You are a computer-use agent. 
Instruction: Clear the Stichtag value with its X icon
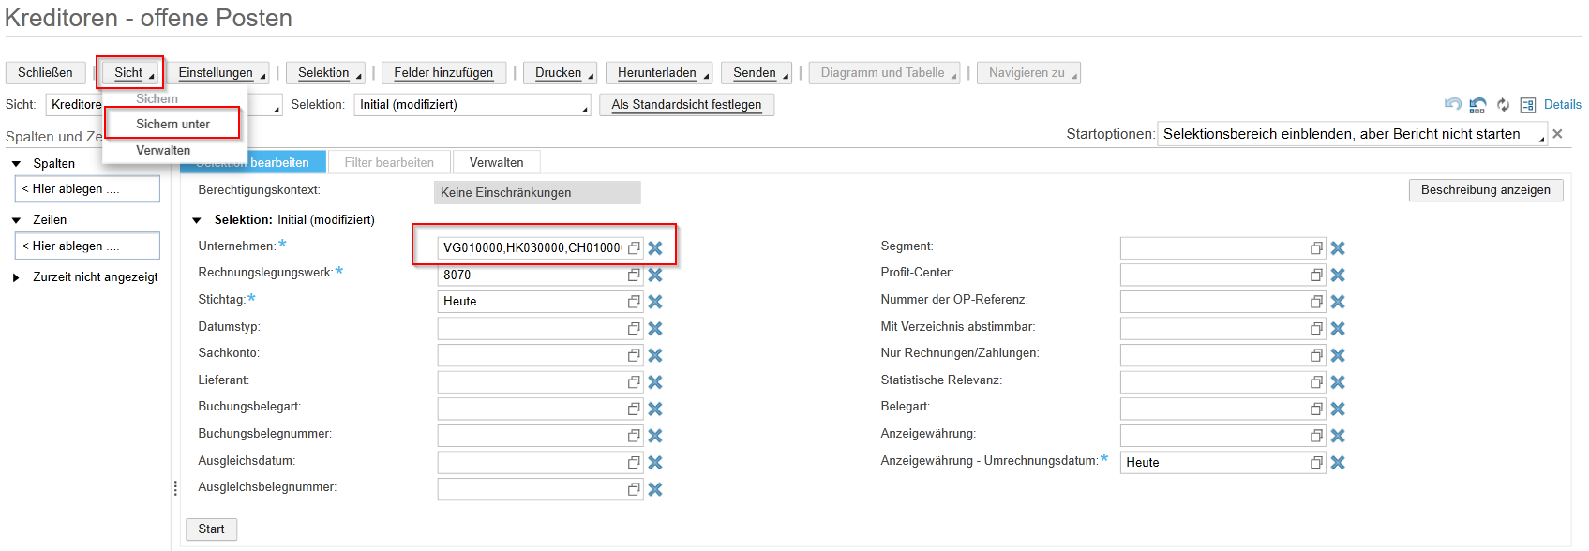click(655, 302)
